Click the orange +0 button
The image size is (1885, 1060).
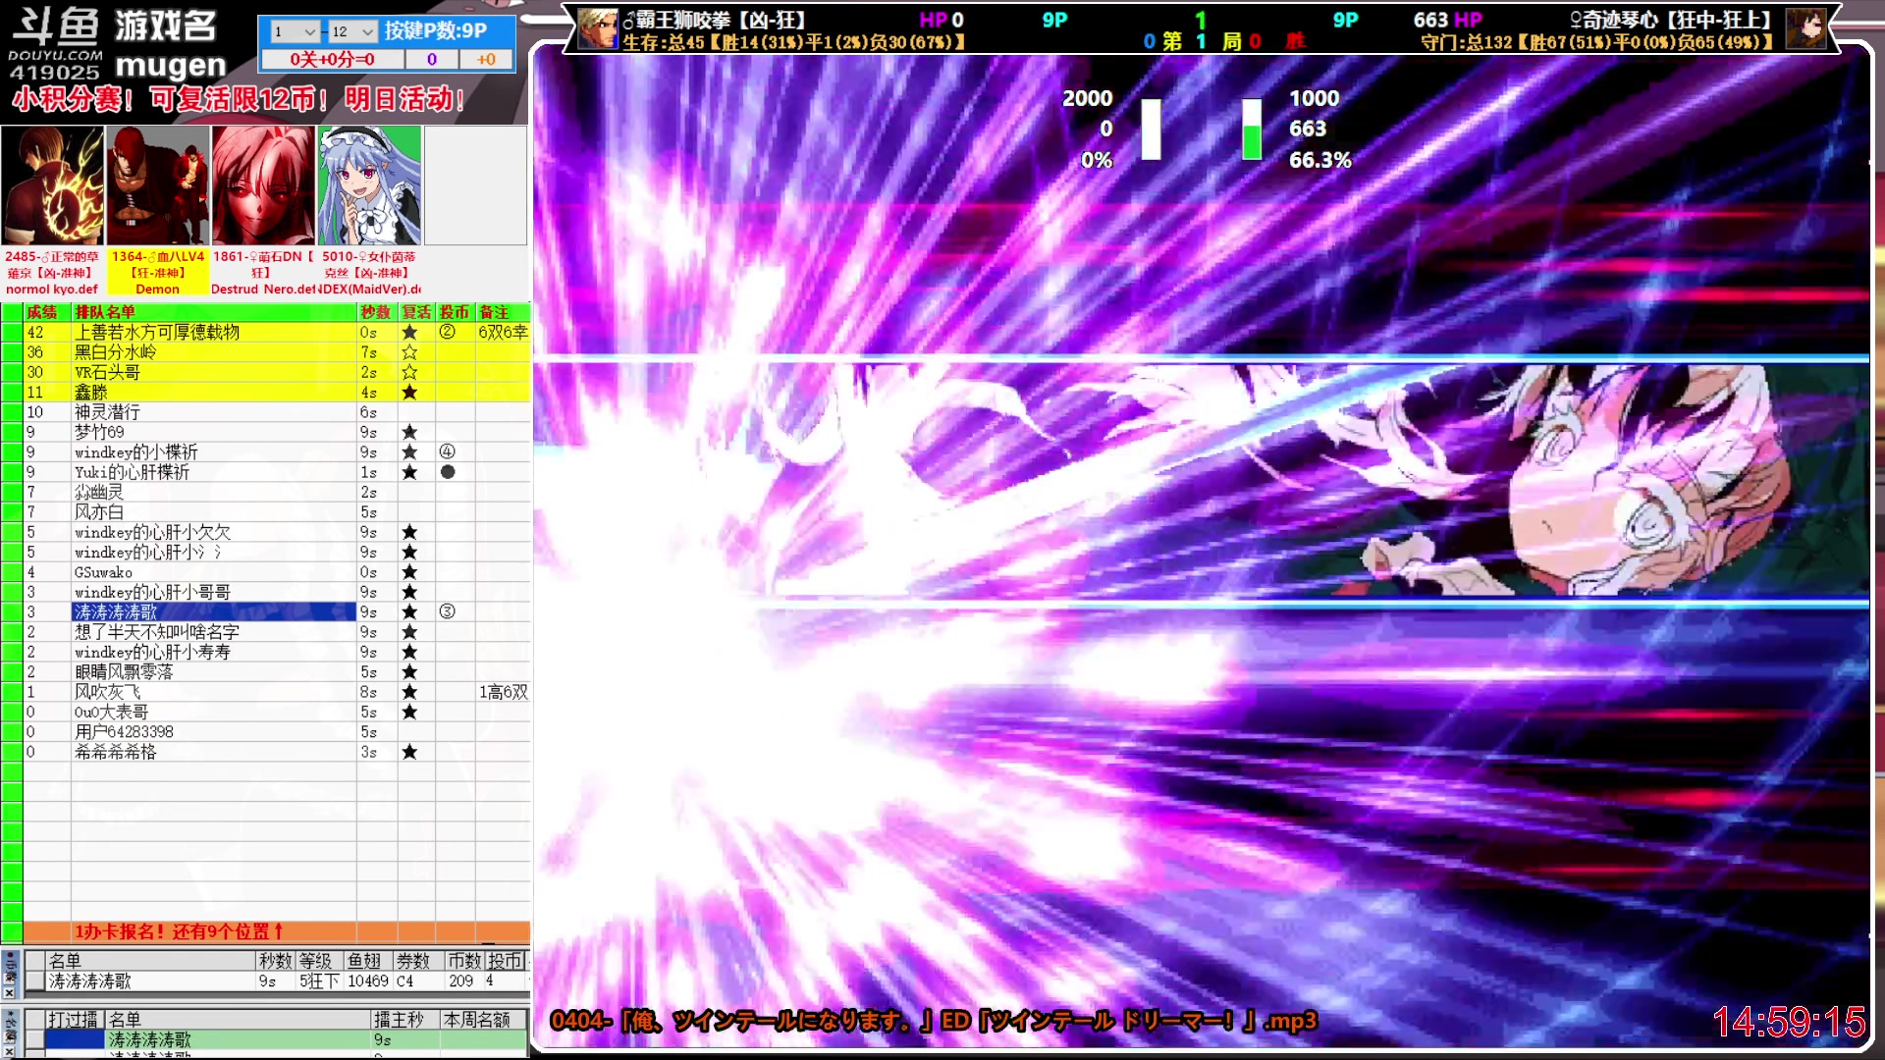click(486, 59)
